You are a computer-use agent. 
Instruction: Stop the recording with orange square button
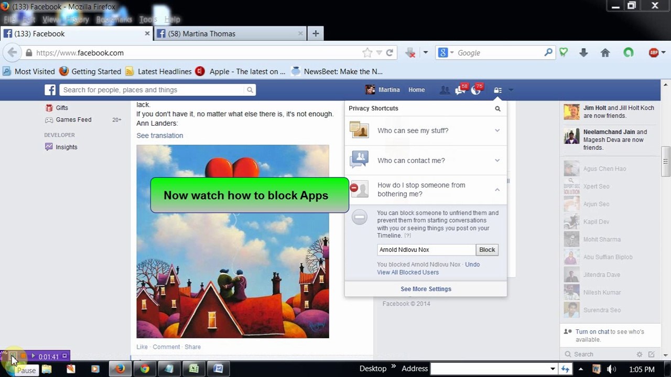(x=23, y=356)
